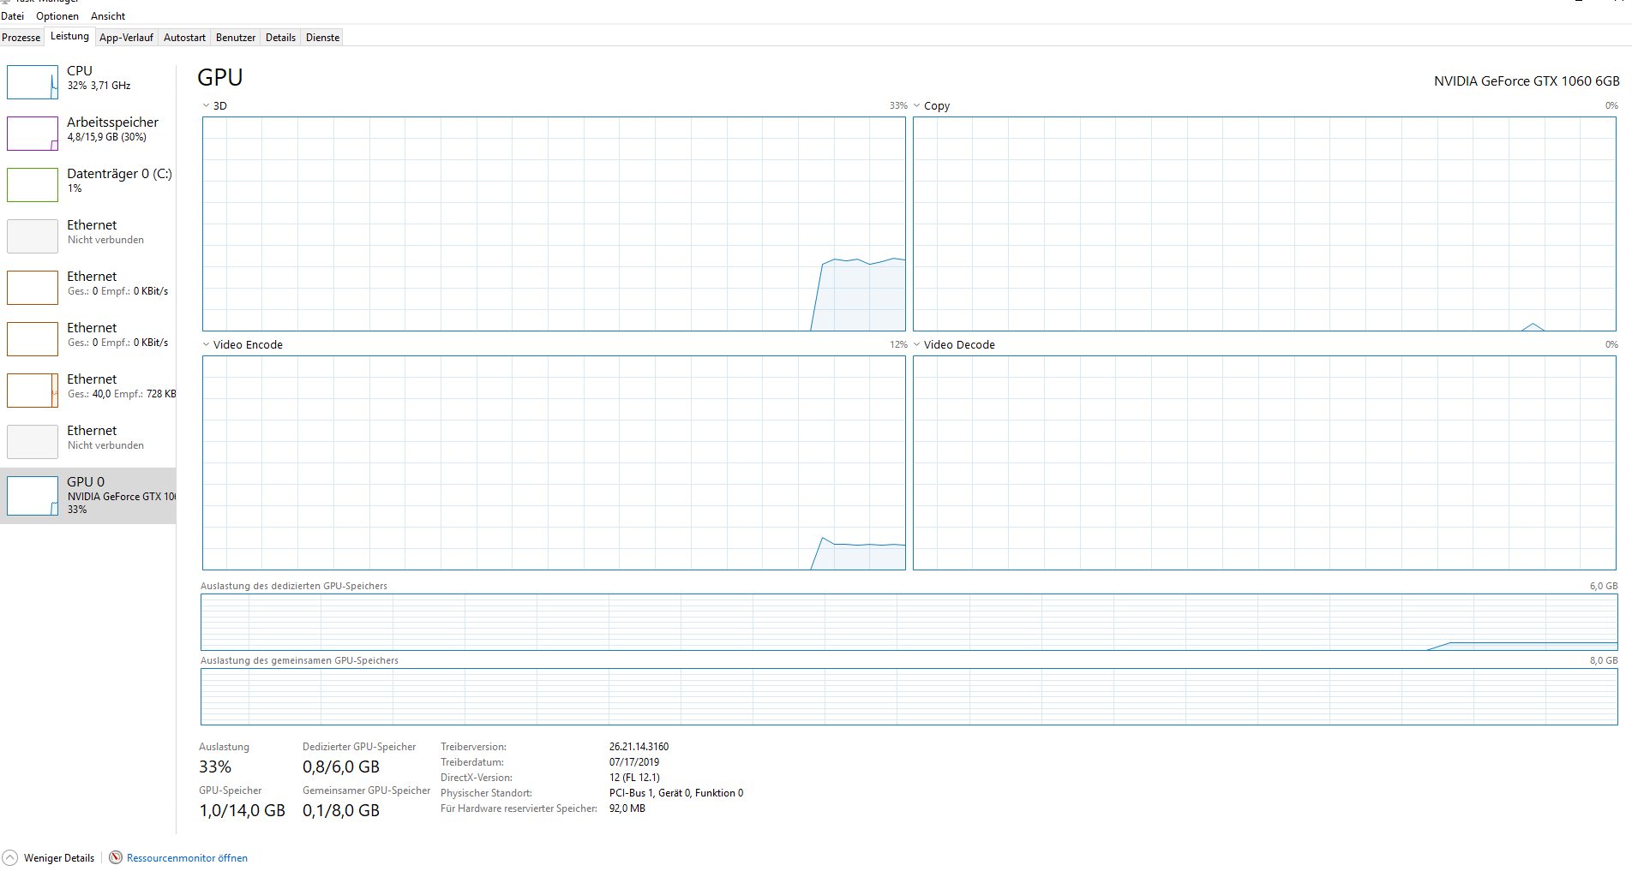Switch to the Dienste tab
This screenshot has height=871, width=1632.
321,37
